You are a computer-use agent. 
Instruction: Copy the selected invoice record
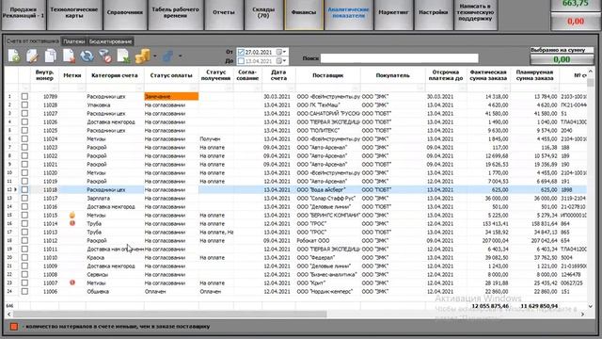click(x=50, y=56)
